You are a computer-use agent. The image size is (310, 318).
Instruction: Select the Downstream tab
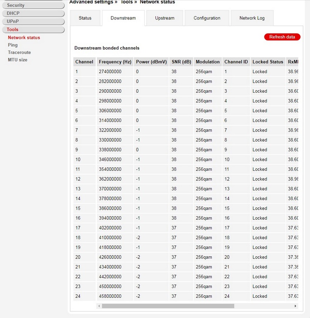point(123,18)
